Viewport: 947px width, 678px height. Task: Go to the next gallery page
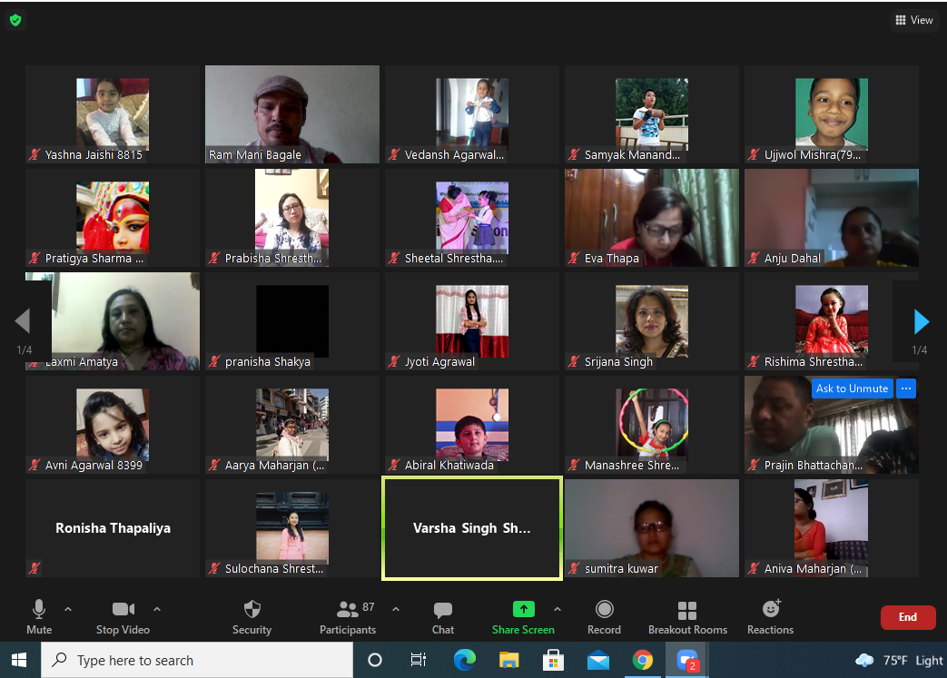pyautogui.click(x=921, y=322)
